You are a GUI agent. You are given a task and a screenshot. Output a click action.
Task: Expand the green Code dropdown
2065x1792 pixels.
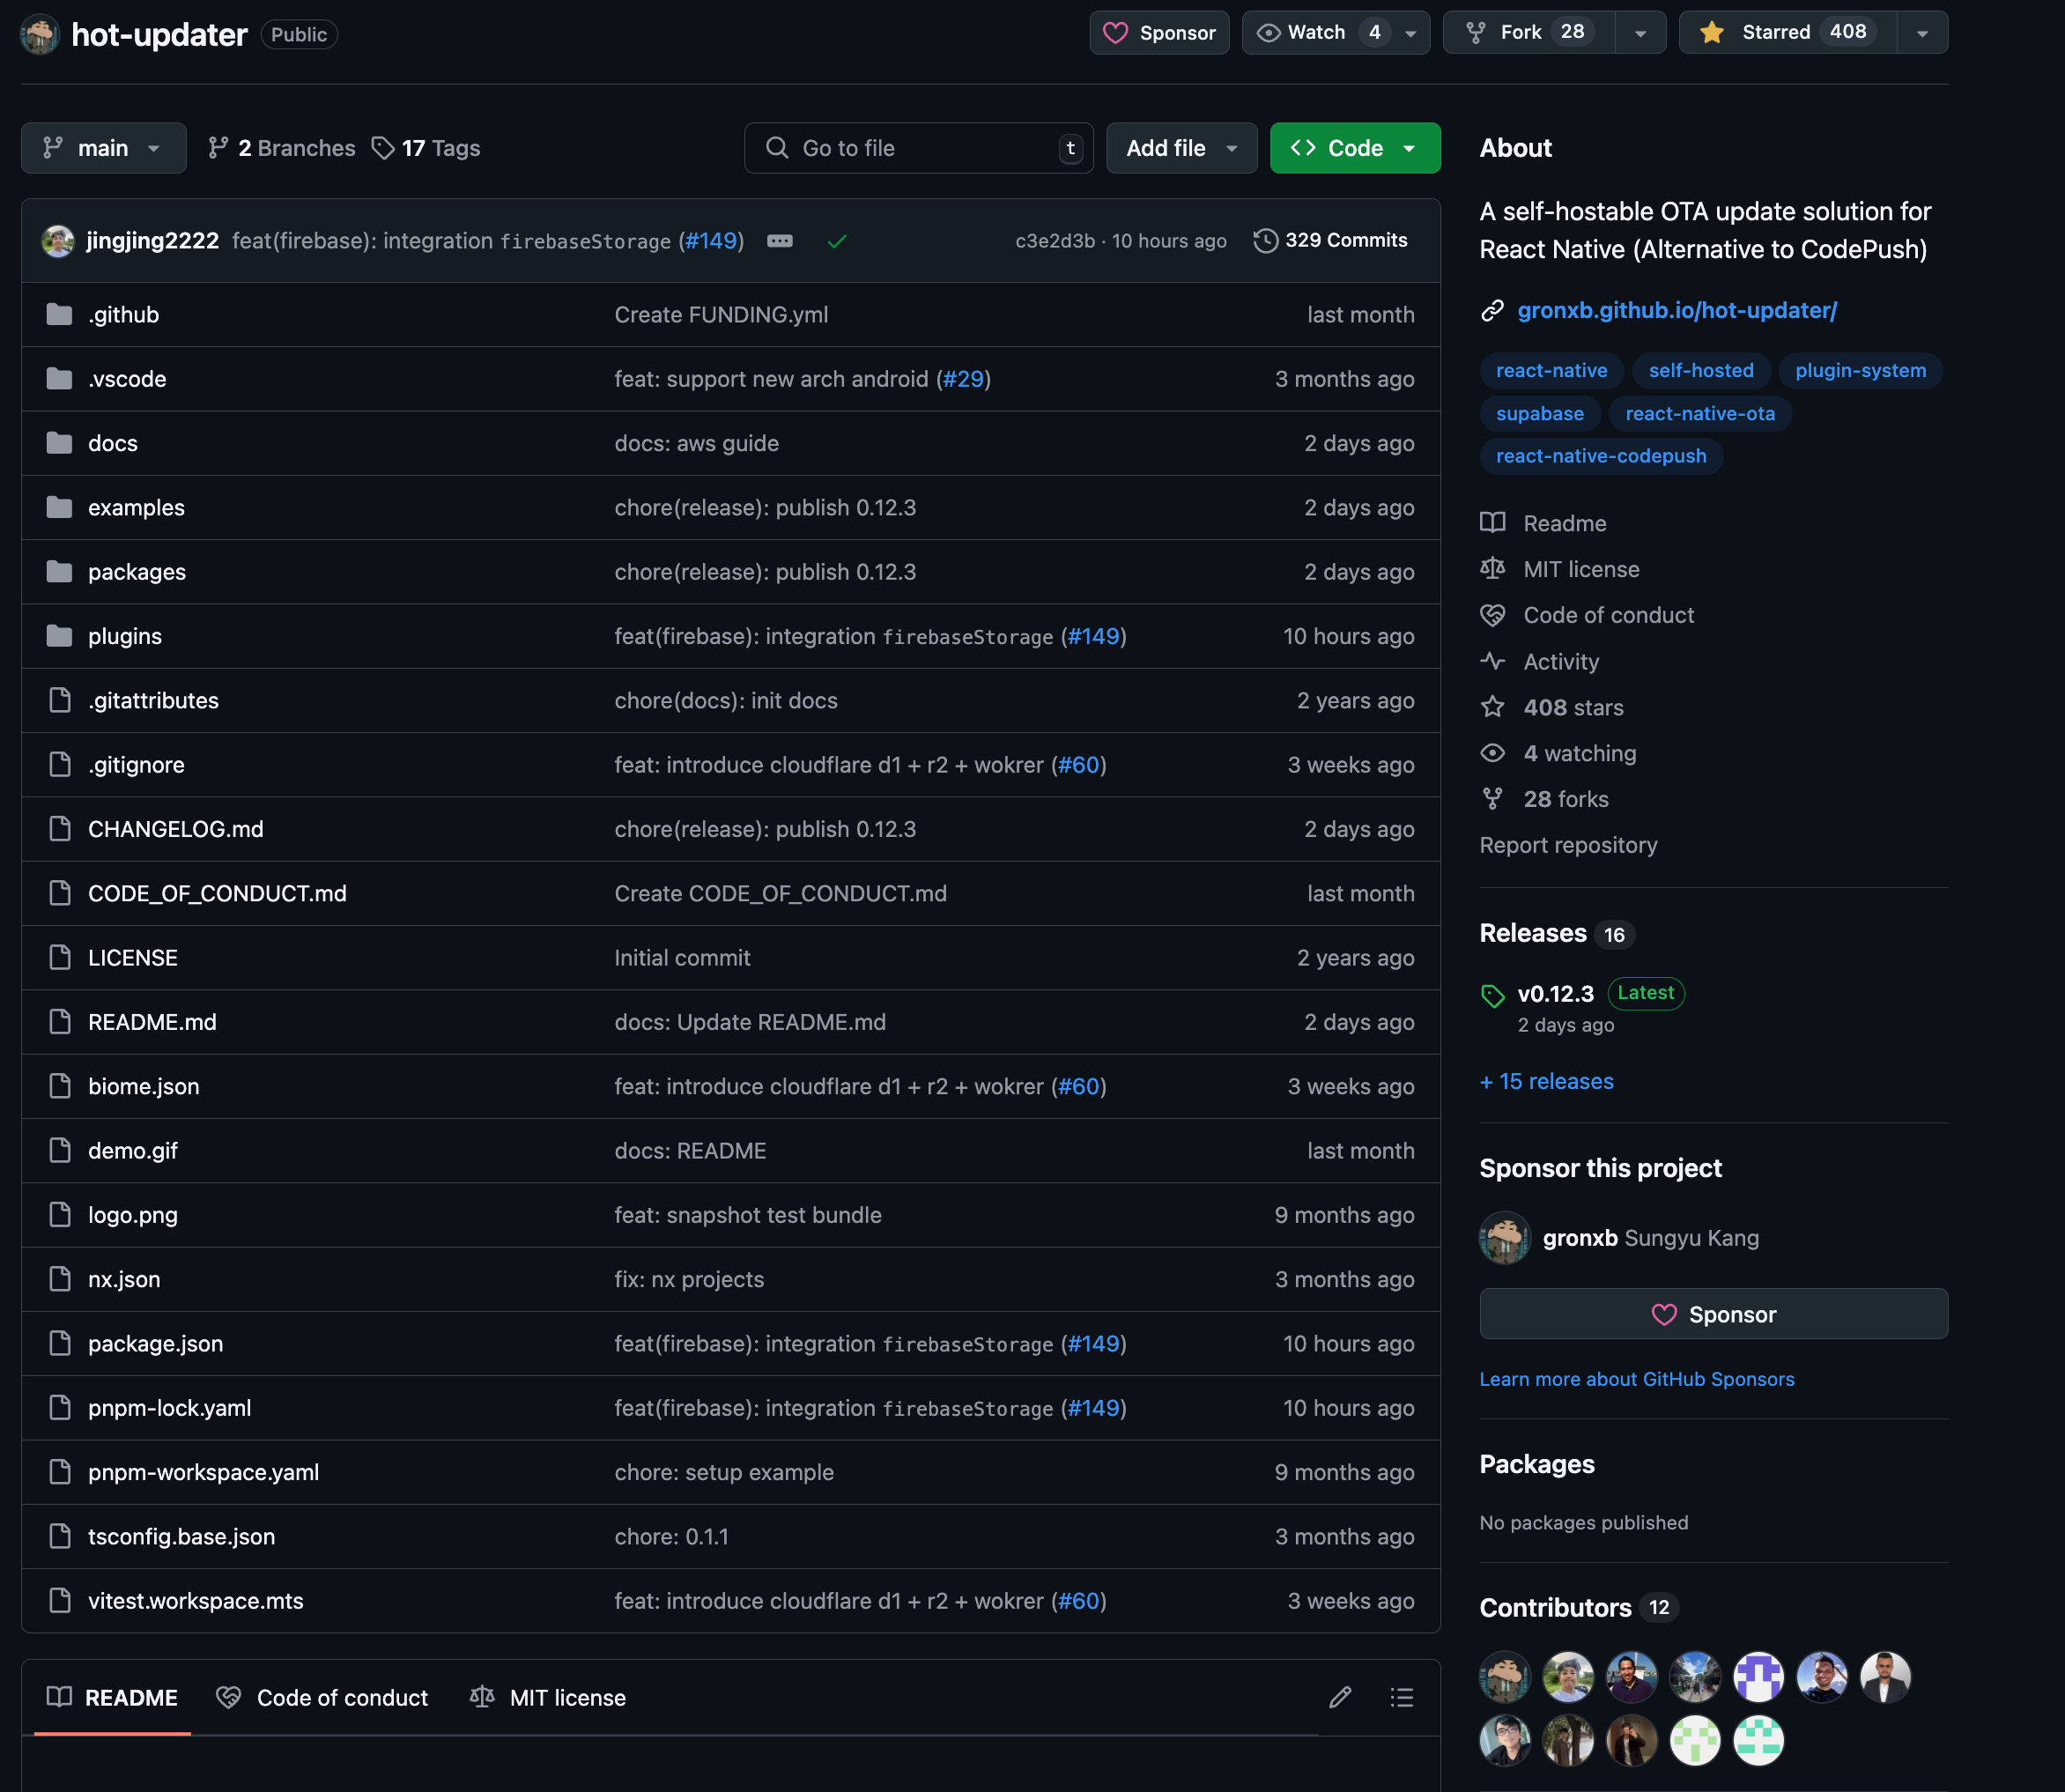(x=1354, y=148)
